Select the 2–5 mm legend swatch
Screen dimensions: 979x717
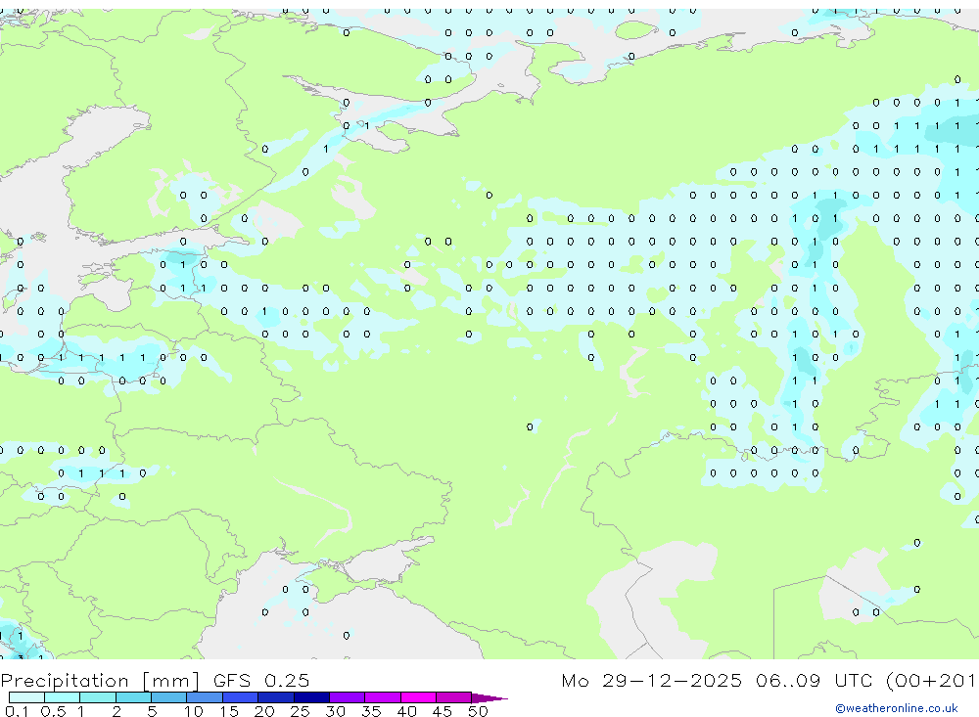133,697
